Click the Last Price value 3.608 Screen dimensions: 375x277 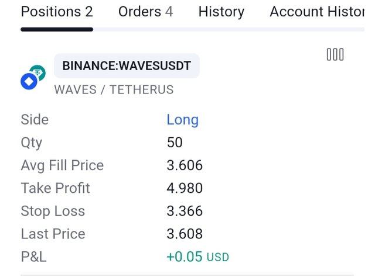click(185, 234)
